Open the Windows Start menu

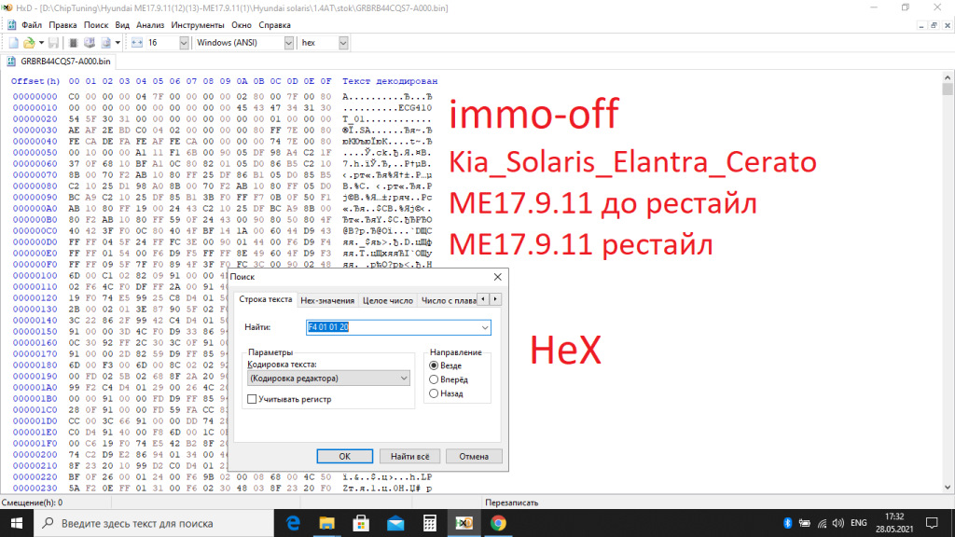click(x=17, y=523)
